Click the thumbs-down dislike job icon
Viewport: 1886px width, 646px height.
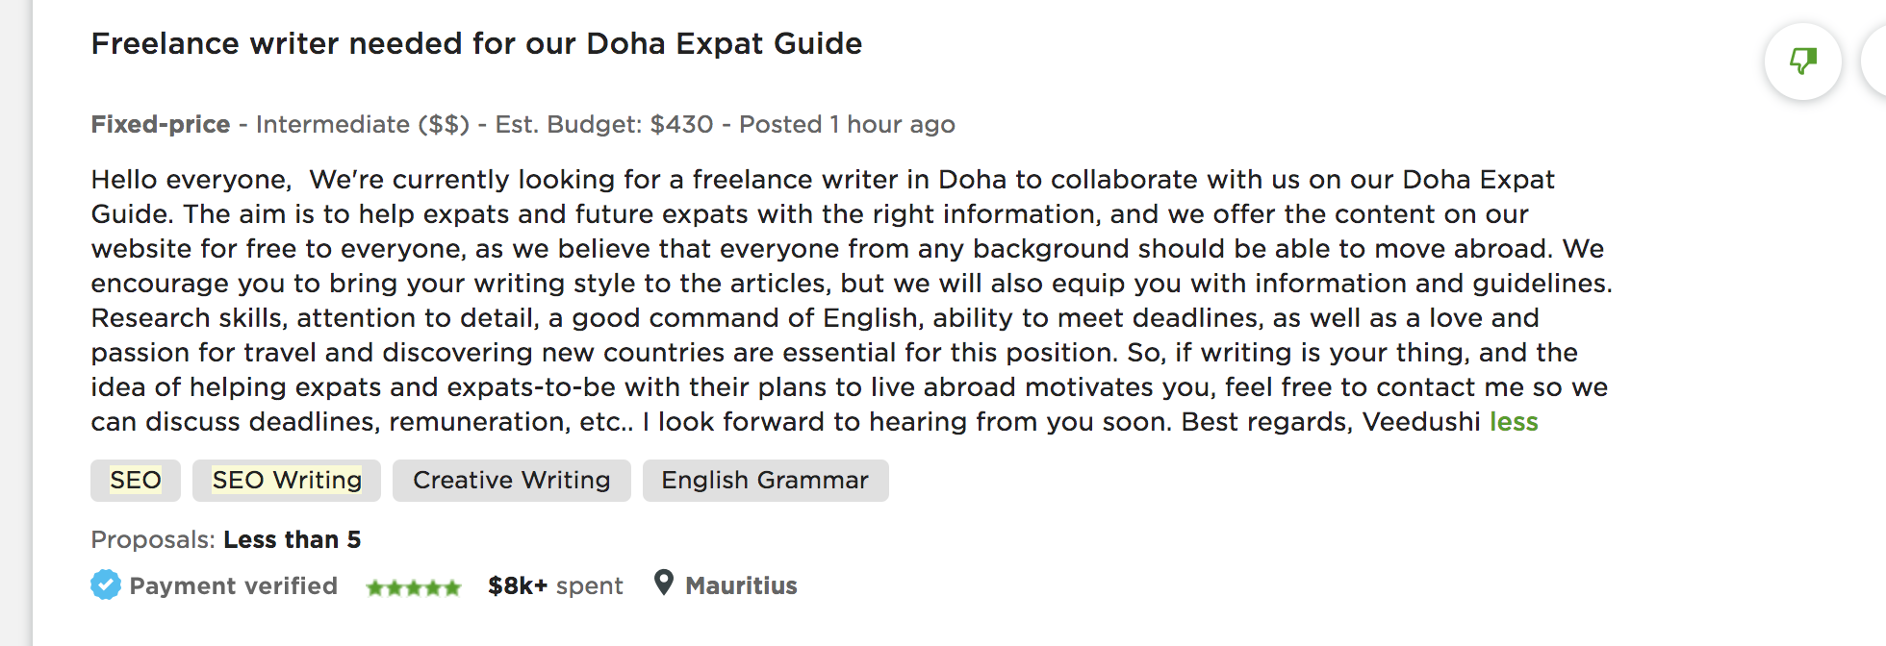pos(1802,62)
